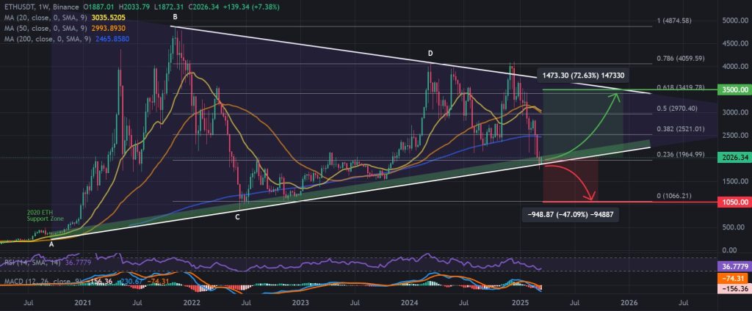Click the +139.34 (+7.38%) change value
The height and width of the screenshot is (311, 752).
[x=253, y=8]
